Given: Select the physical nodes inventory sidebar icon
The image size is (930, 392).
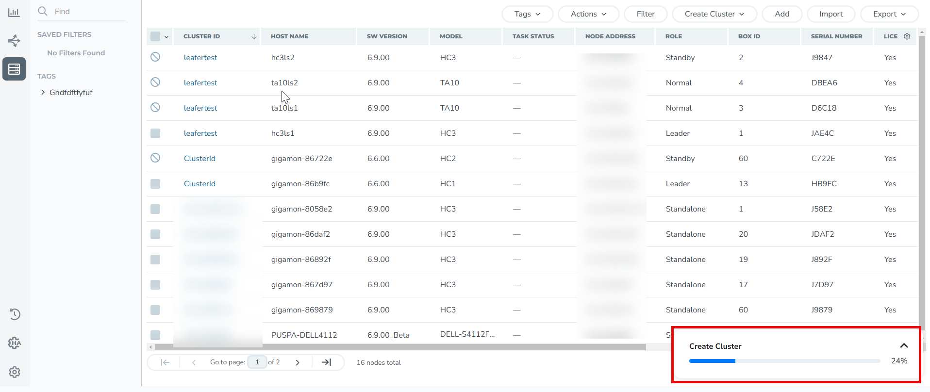Looking at the screenshot, I should coord(14,69).
